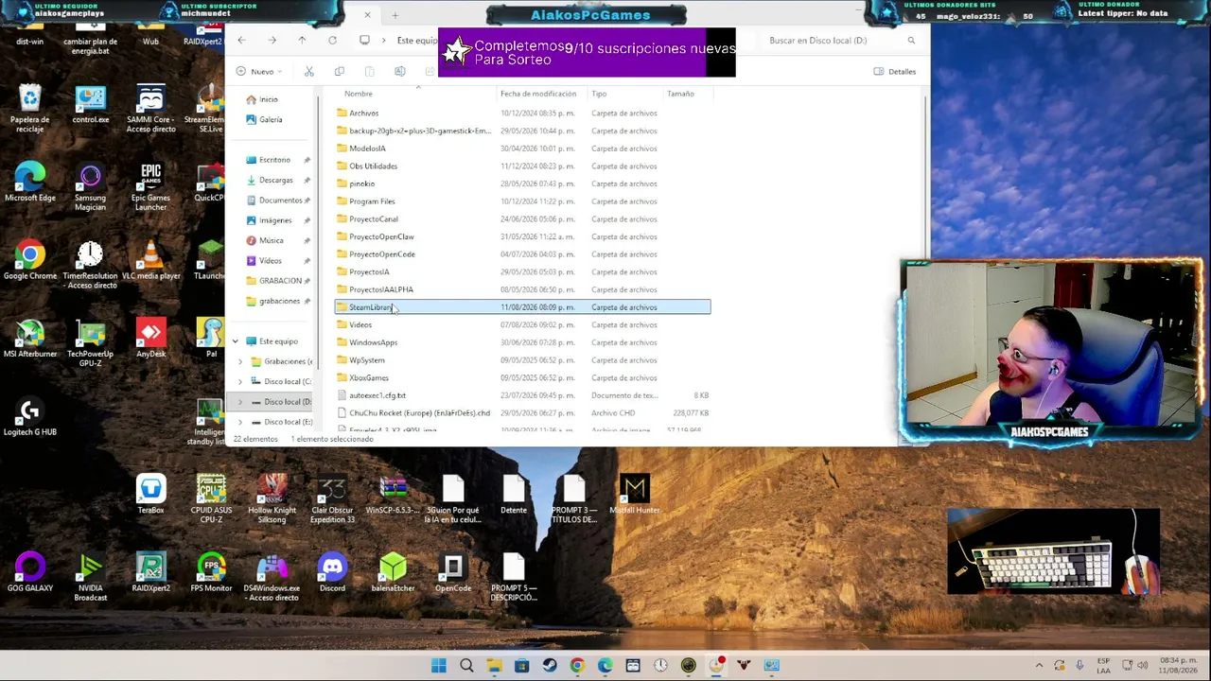Select TechPowerUp GPU-Z desktop icon
1211x681 pixels.
tap(91, 344)
